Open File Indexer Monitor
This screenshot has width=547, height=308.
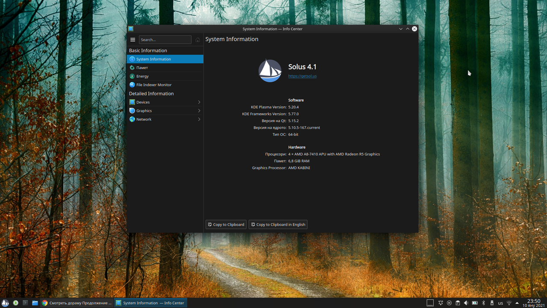(165, 85)
